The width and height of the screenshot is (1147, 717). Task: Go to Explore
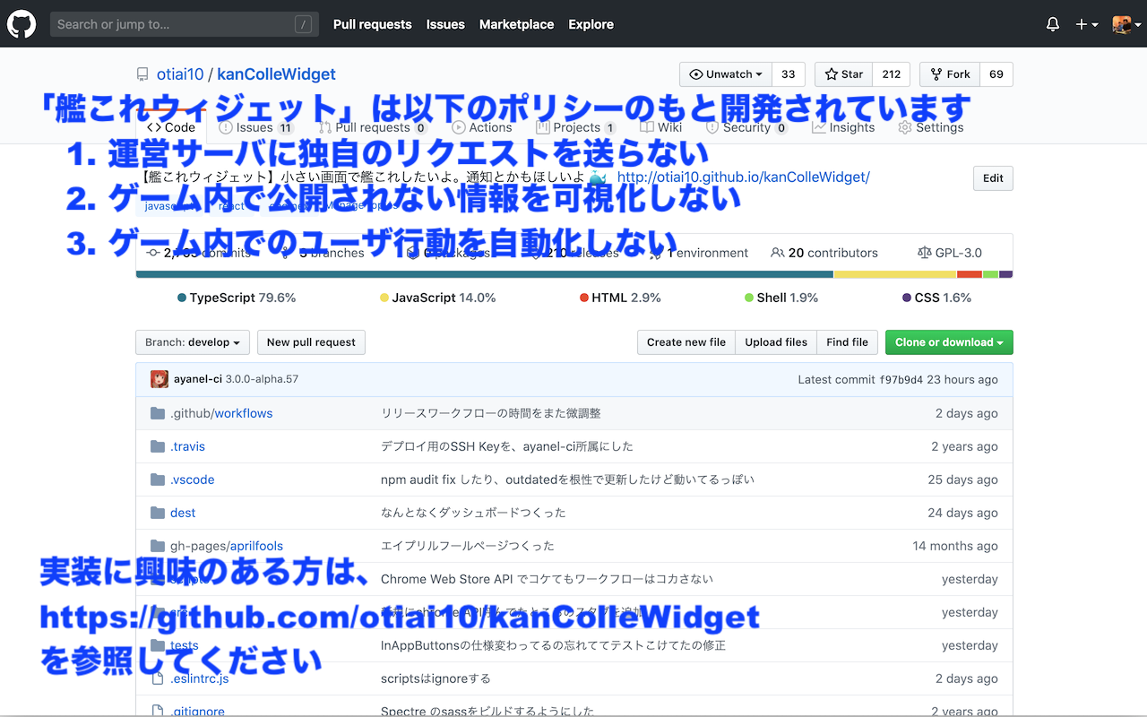coord(591,24)
